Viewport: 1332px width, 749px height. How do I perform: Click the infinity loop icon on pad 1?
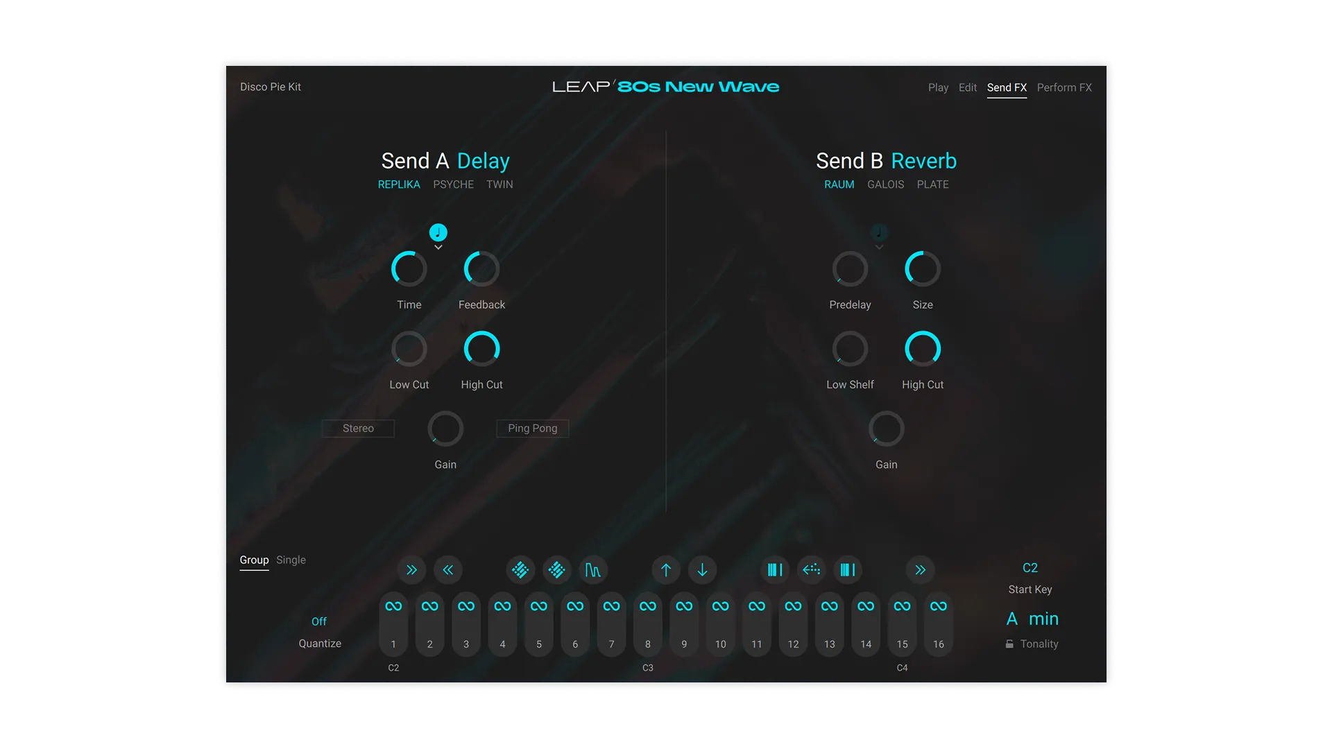click(393, 606)
